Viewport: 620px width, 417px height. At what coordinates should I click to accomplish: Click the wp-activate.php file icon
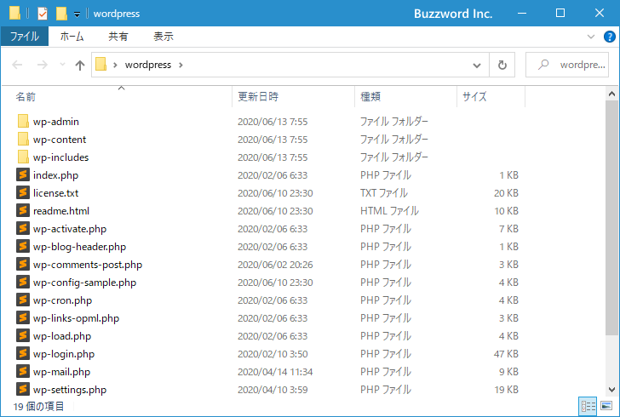23,228
